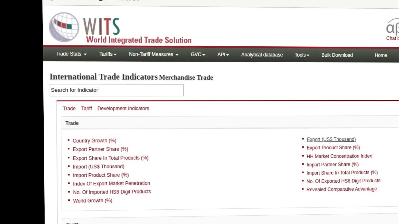
Task: Open No. Of Exported HS6 Digit Products
Action: [x=343, y=181]
